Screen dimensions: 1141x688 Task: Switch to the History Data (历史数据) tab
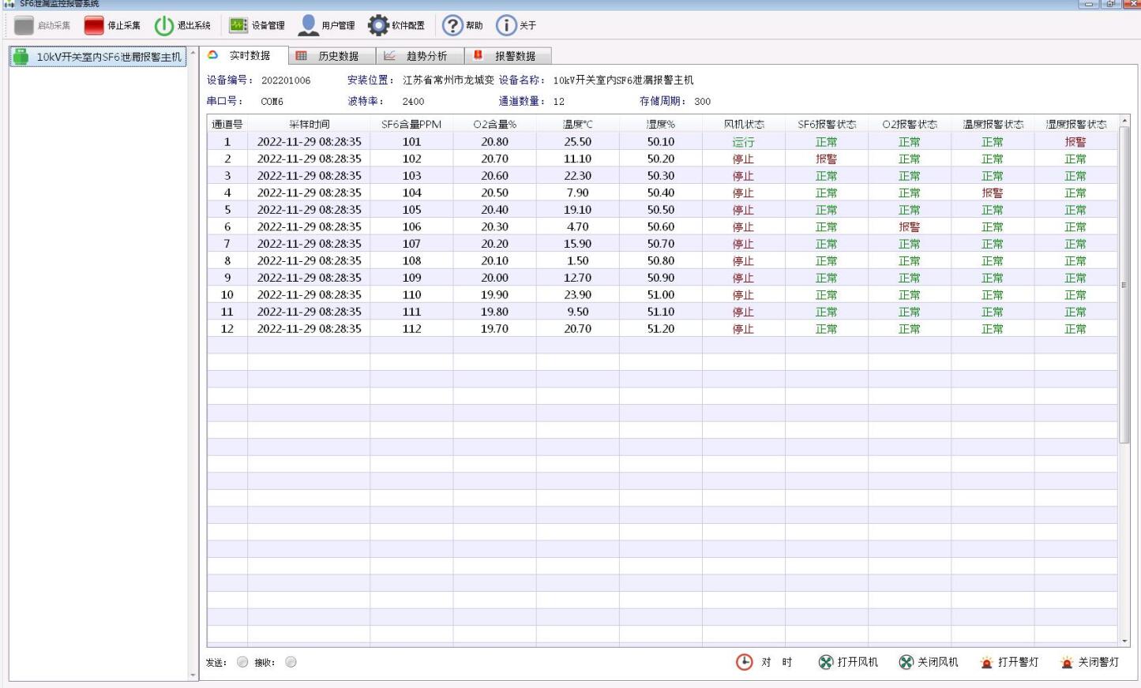tap(330, 56)
